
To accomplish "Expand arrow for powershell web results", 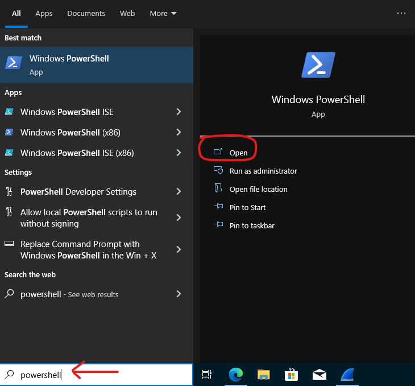I will [179, 294].
